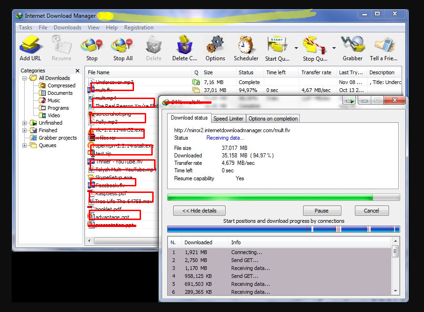
Task: Select connection 1 row Connecting
Action: pos(280,252)
